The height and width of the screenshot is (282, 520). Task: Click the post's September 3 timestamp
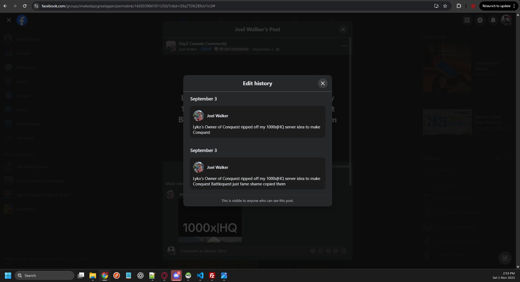(x=263, y=49)
